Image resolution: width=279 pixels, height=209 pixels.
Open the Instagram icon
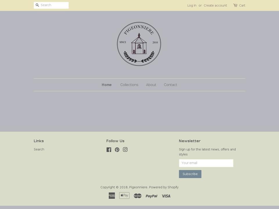click(x=125, y=150)
